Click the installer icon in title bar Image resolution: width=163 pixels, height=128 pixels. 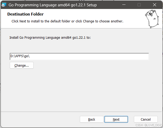(x=4, y=5)
